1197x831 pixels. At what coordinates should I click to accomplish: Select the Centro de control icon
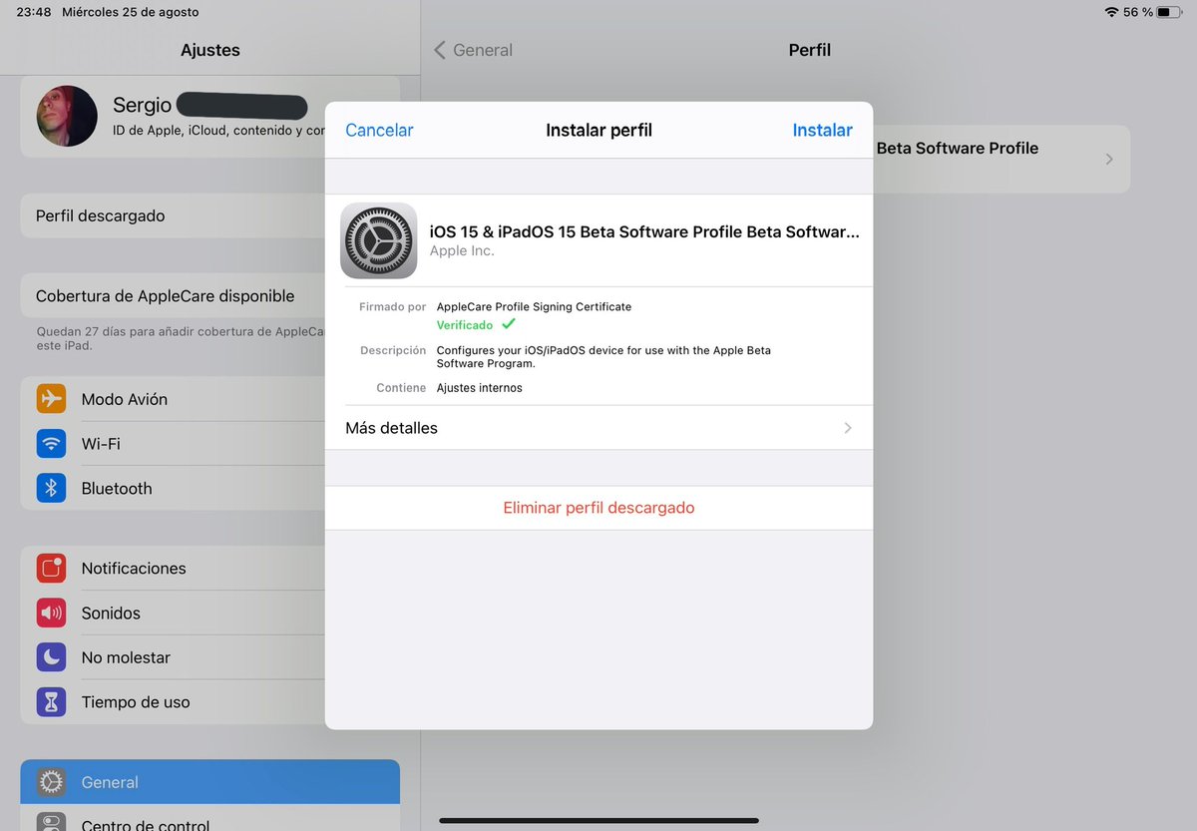coord(51,824)
